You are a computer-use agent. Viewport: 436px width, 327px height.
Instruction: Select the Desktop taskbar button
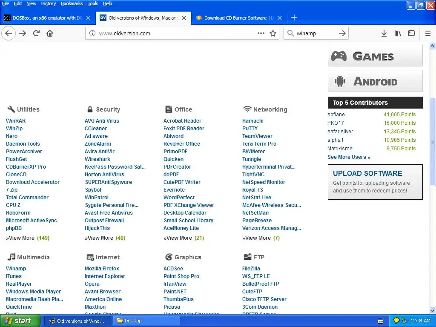[146, 321]
